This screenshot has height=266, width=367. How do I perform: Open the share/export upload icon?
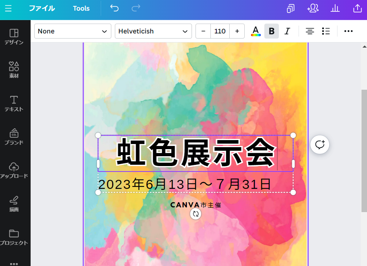click(x=358, y=8)
